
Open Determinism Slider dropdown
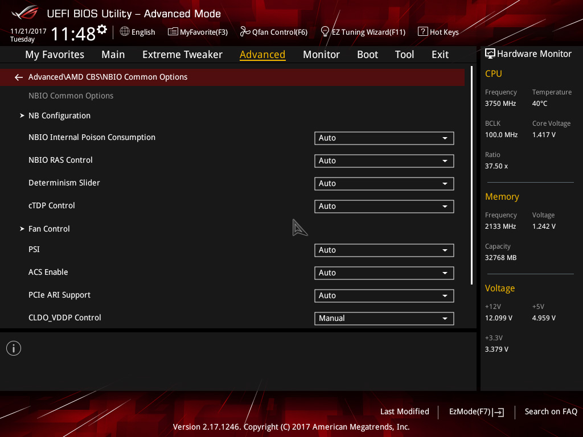tap(384, 184)
